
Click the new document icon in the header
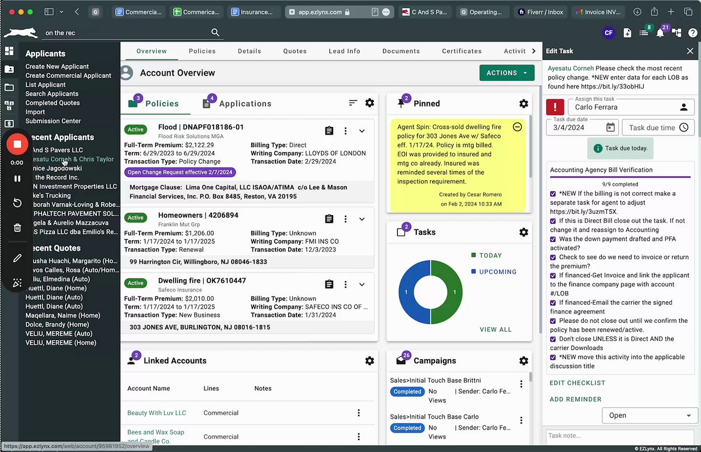click(x=628, y=33)
